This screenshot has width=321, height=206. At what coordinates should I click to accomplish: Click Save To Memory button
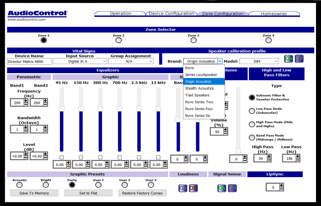(x=34, y=193)
